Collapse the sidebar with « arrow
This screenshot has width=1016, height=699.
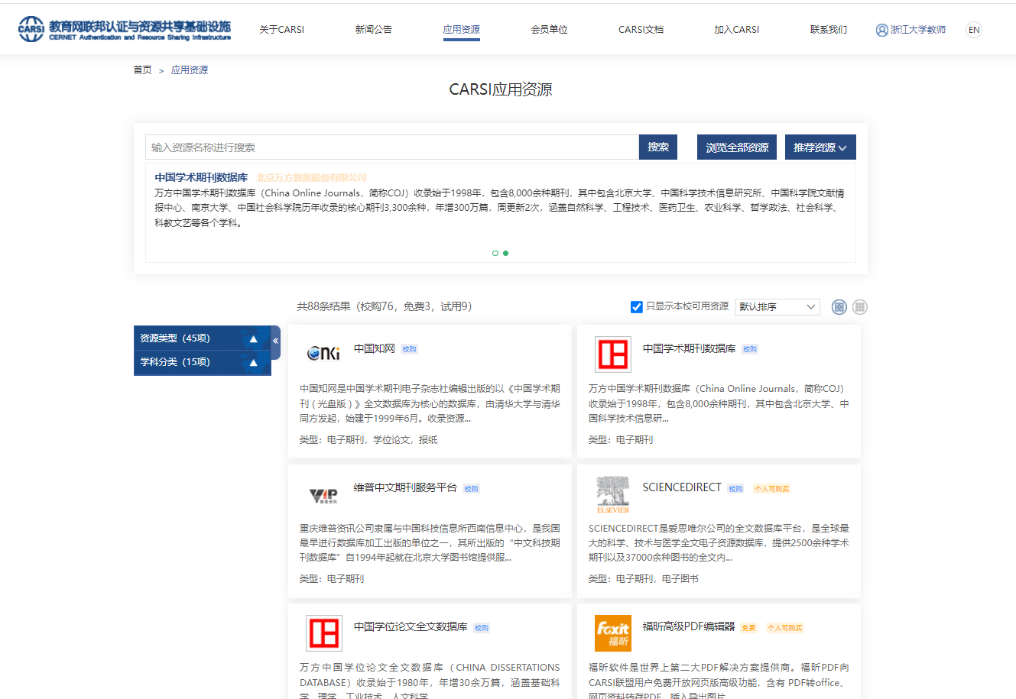pos(276,341)
